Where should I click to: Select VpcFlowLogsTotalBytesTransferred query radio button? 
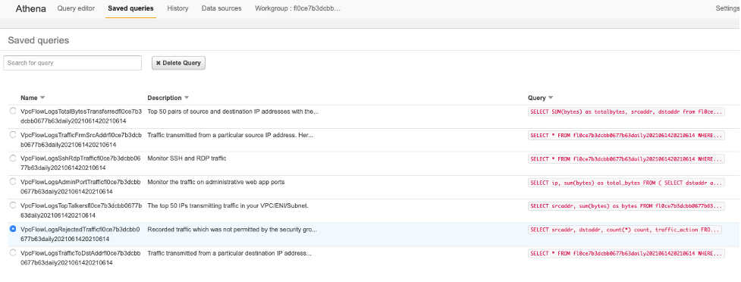pyautogui.click(x=13, y=111)
